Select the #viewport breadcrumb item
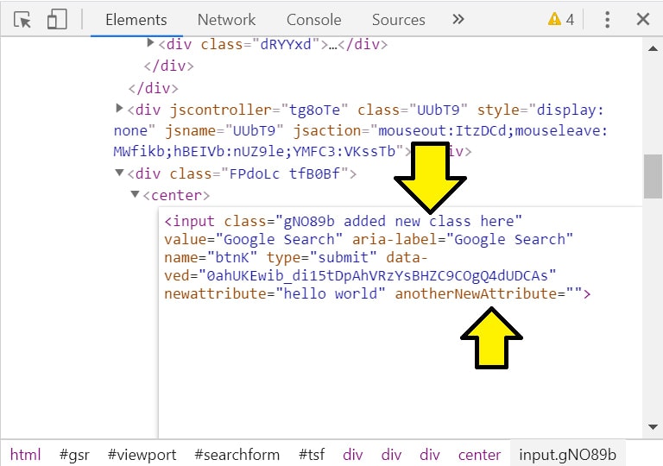 [x=142, y=455]
